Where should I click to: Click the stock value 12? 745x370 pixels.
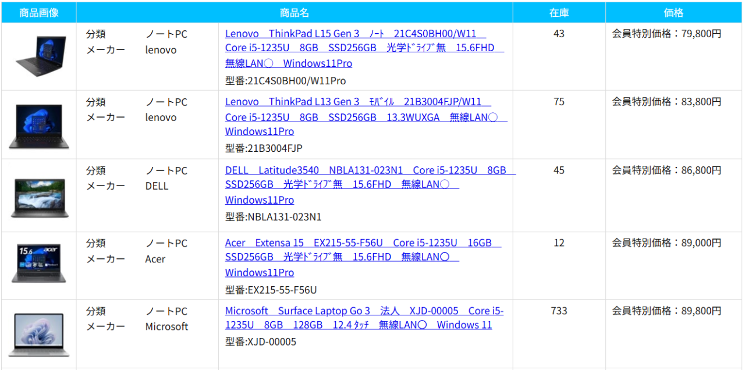click(559, 243)
